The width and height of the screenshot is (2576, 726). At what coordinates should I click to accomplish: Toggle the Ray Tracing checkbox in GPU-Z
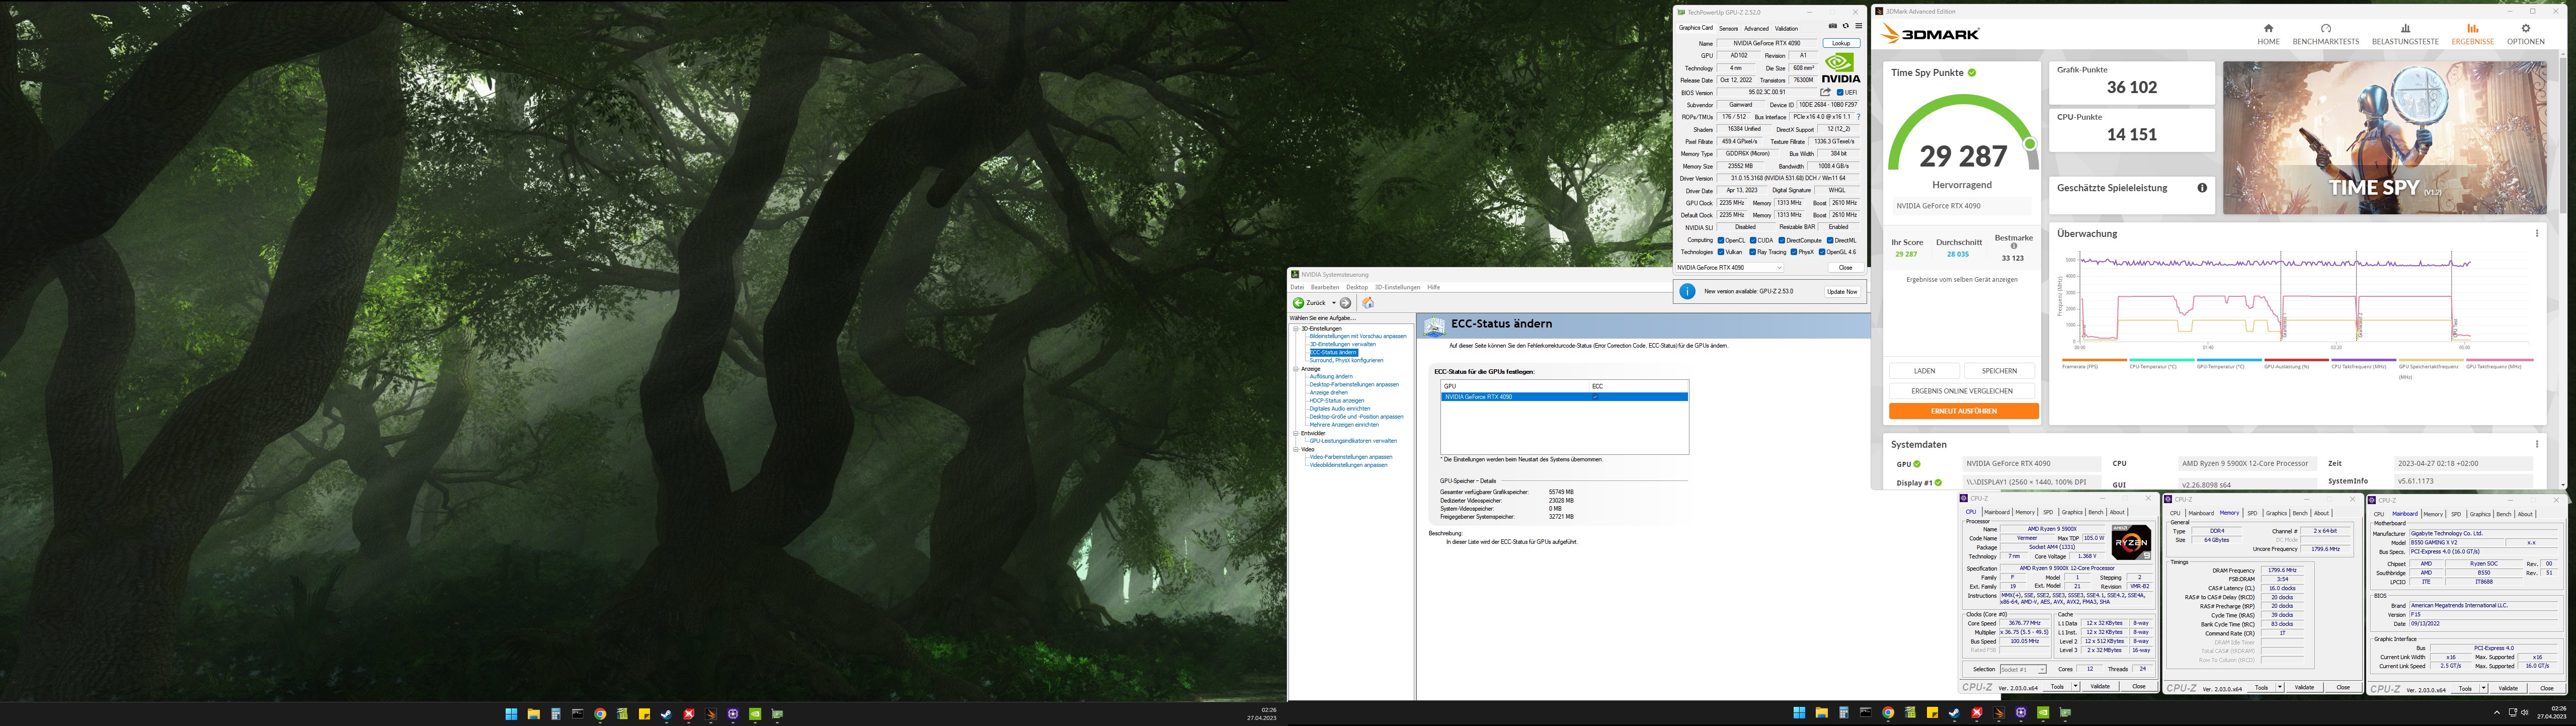[x=1753, y=252]
